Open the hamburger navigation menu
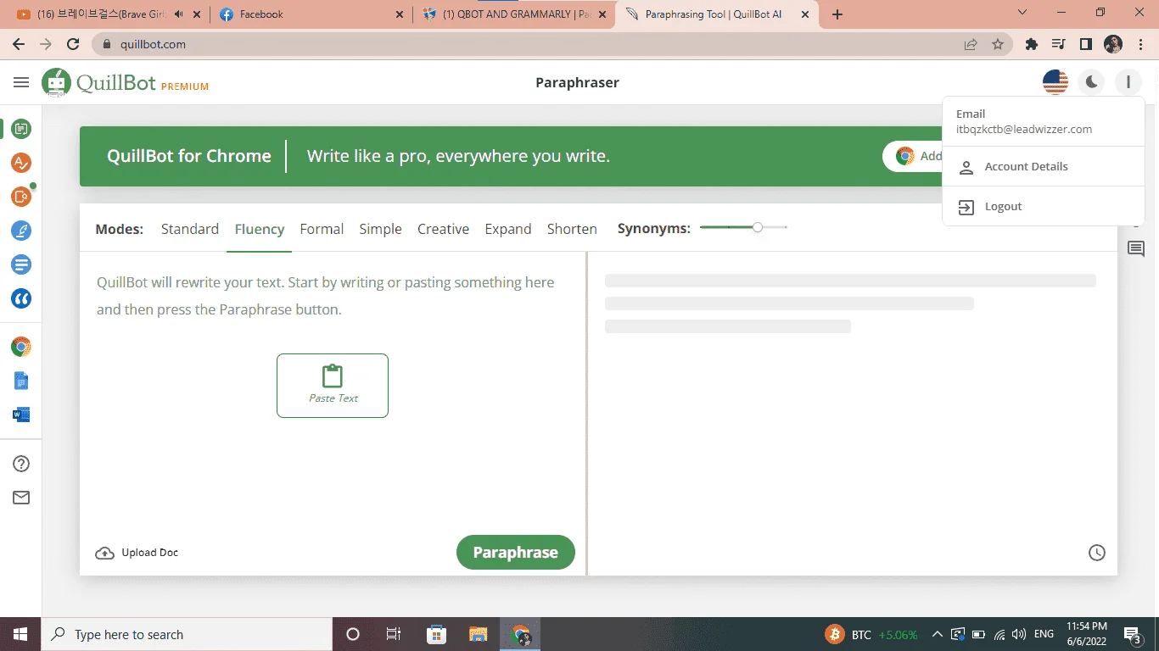The image size is (1159, 651). point(21,82)
